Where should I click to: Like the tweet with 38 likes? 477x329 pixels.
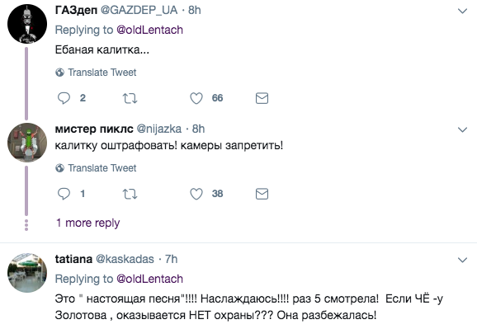coord(196,194)
